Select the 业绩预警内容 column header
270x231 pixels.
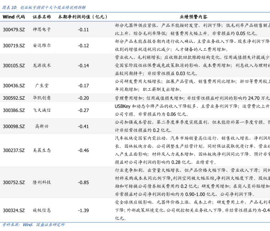[193, 17]
